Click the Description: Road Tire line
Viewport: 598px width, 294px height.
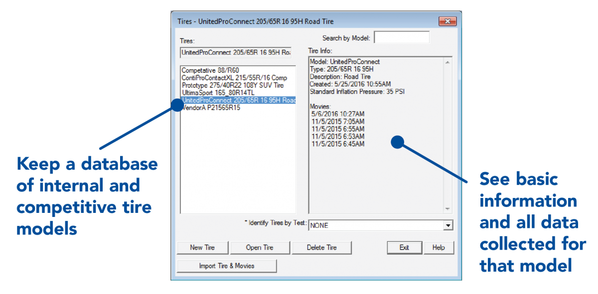tap(341, 77)
